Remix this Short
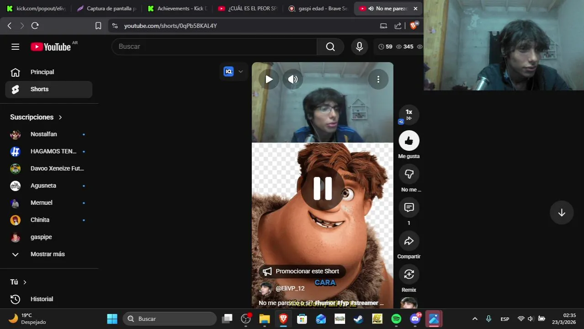The image size is (584, 329). tap(409, 274)
